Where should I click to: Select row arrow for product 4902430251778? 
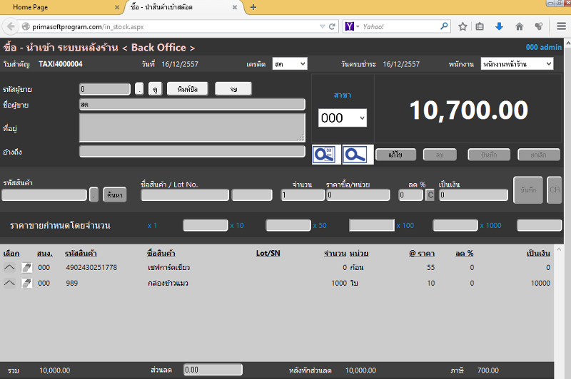(9, 268)
